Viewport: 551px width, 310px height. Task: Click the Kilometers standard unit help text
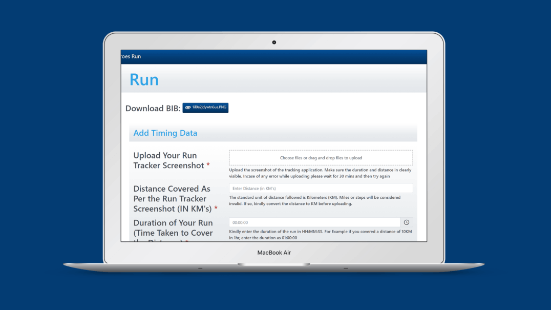pyautogui.click(x=315, y=200)
